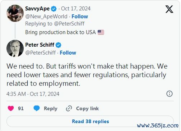
Task: Click the blue reply bubble icon
Action: pyautogui.click(x=37, y=108)
